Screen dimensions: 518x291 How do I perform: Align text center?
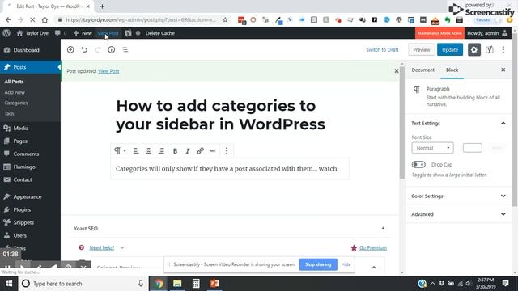tap(148, 151)
